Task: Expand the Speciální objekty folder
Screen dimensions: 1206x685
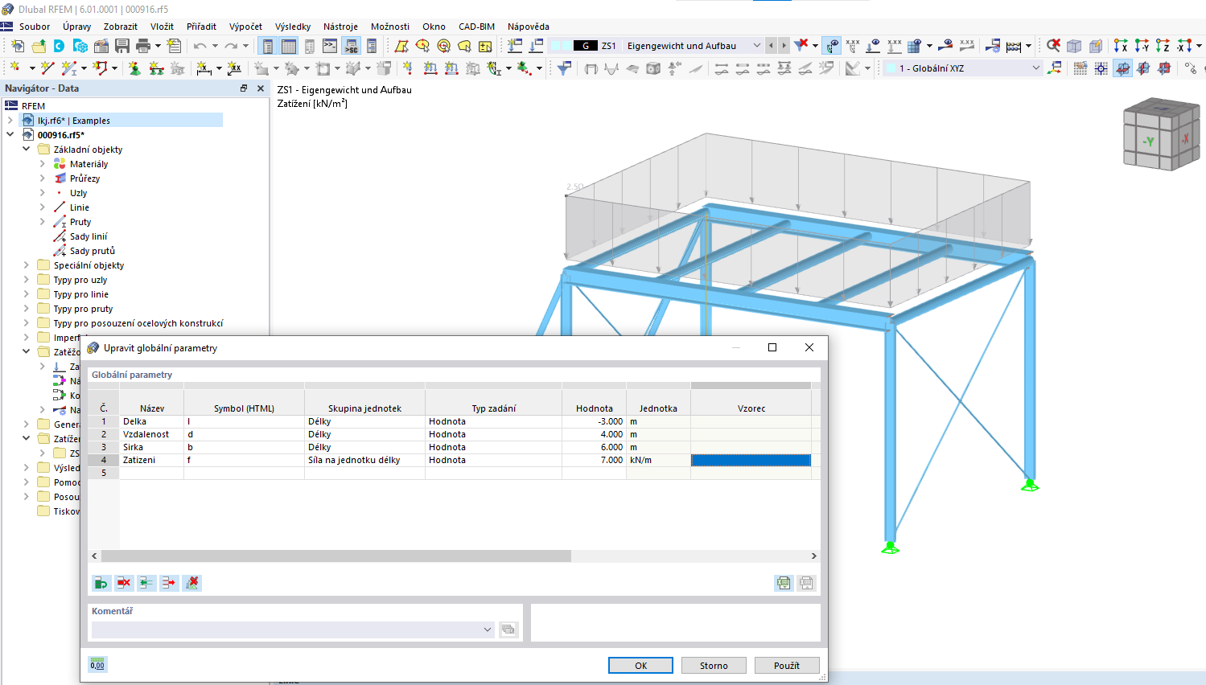Action: [26, 265]
